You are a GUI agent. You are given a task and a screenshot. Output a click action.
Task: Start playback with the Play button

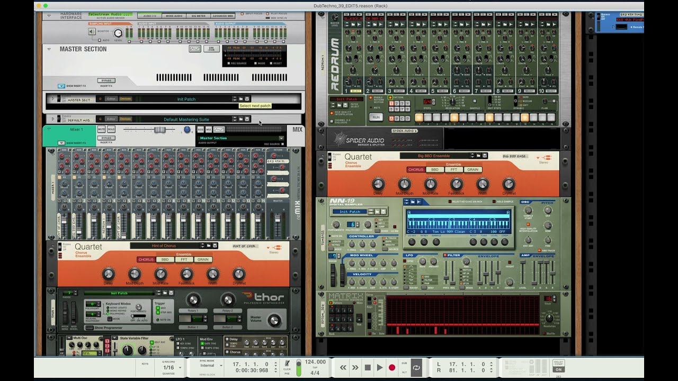pos(379,367)
